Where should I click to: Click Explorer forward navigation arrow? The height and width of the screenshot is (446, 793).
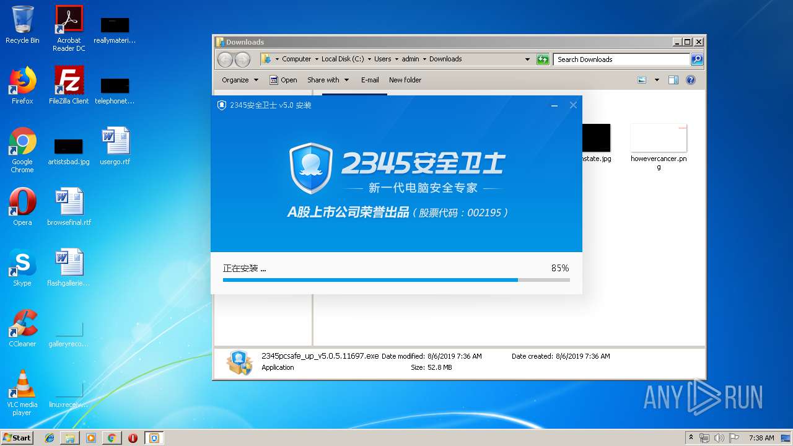click(x=242, y=59)
